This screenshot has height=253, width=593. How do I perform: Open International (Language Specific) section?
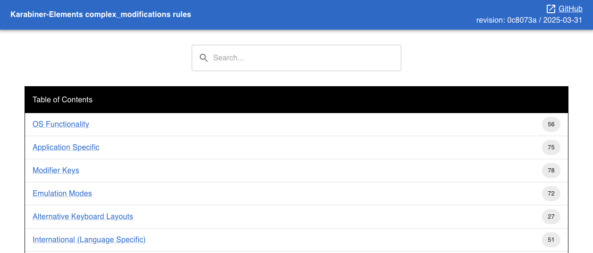pos(89,240)
